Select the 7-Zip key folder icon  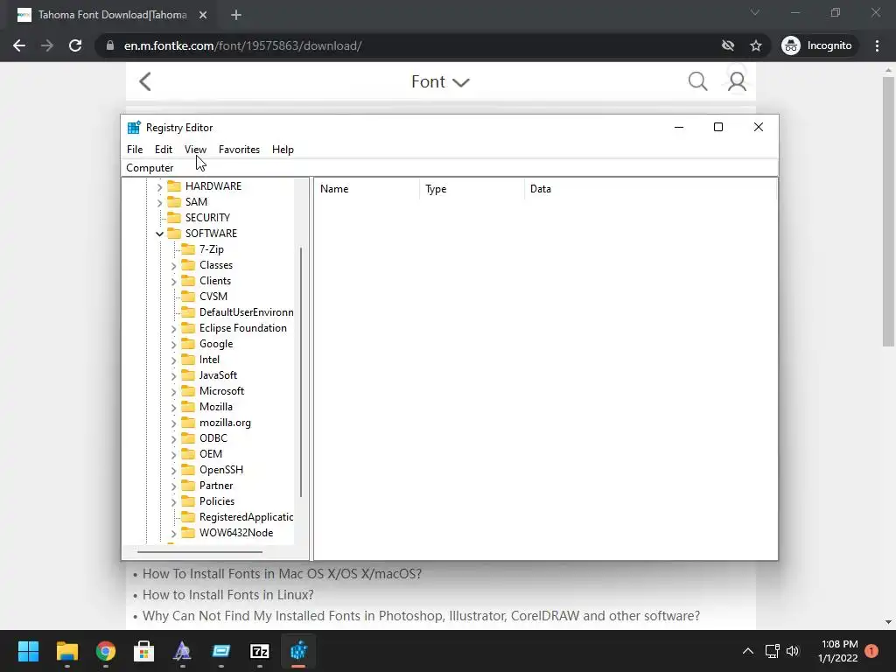(188, 249)
